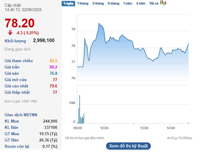The width and height of the screenshot is (201, 152).
Task: Click the red down arrow price indicator
Action: 10,33
